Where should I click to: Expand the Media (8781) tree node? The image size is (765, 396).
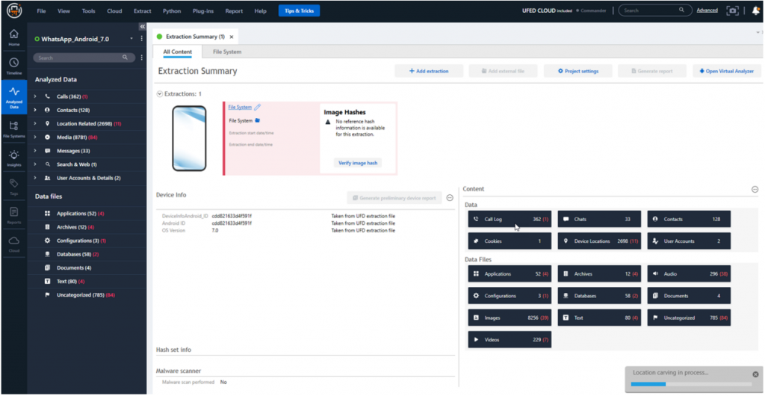[x=35, y=137]
